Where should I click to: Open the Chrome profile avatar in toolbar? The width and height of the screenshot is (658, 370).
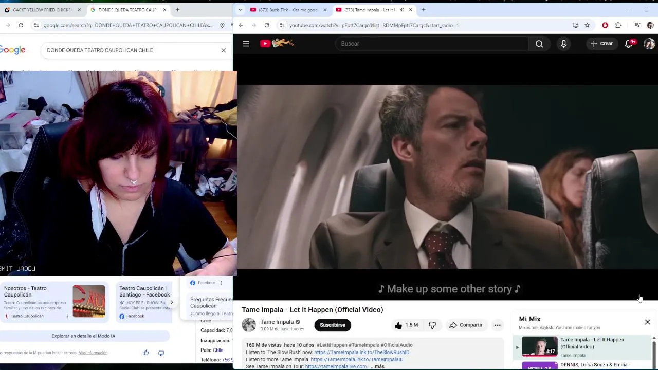650,25
